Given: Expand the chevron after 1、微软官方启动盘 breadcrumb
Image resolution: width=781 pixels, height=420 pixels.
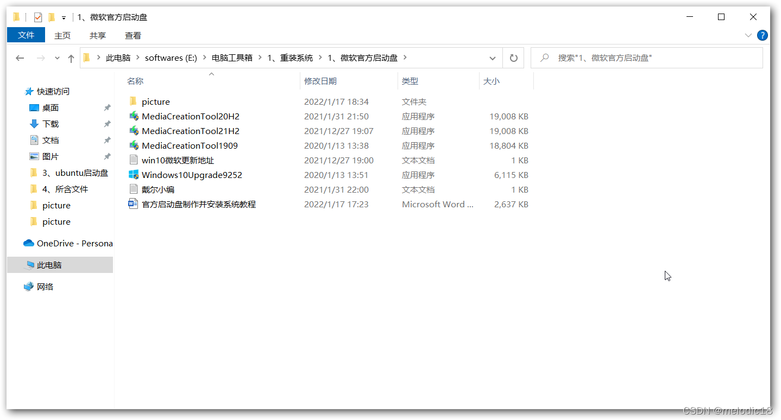Looking at the screenshot, I should pyautogui.click(x=405, y=58).
